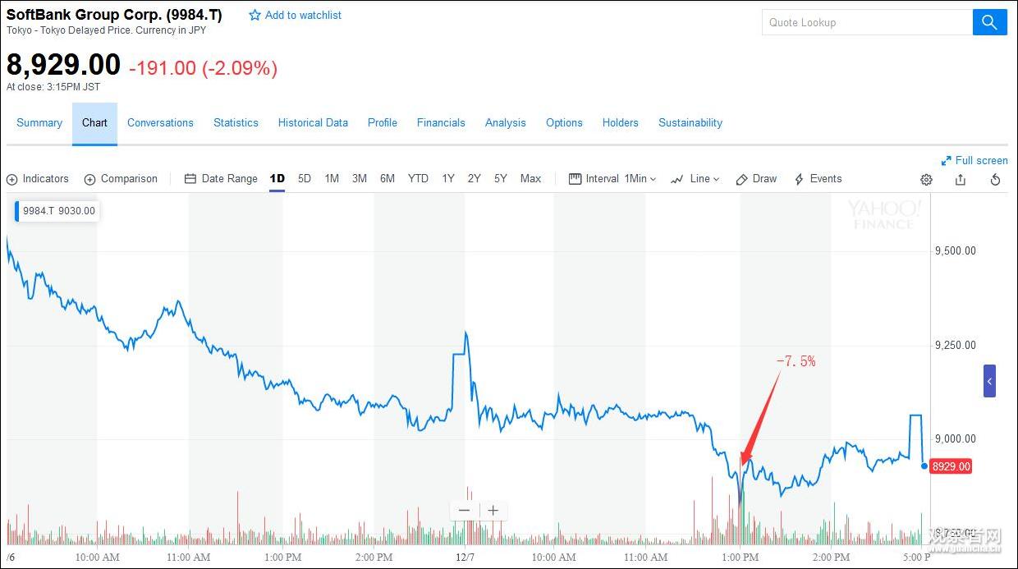The width and height of the screenshot is (1018, 569).
Task: Zoom out with the minus button
Action: click(x=464, y=511)
